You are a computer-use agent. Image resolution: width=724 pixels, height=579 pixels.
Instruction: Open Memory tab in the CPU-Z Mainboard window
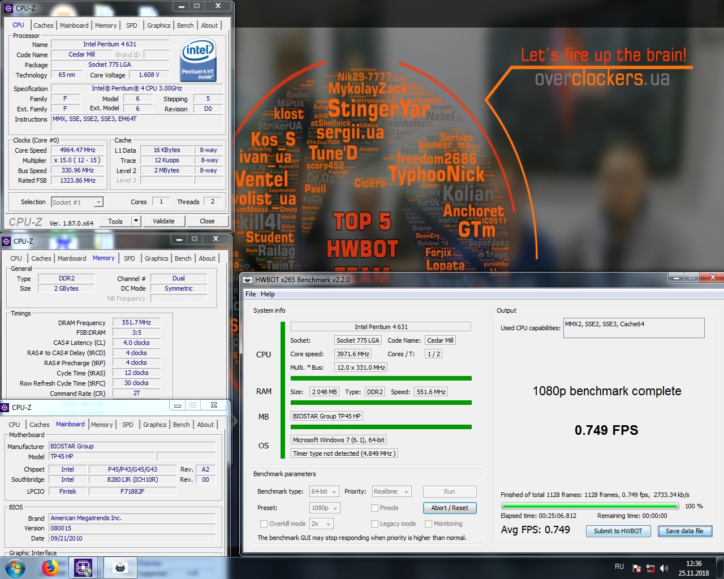point(102,425)
